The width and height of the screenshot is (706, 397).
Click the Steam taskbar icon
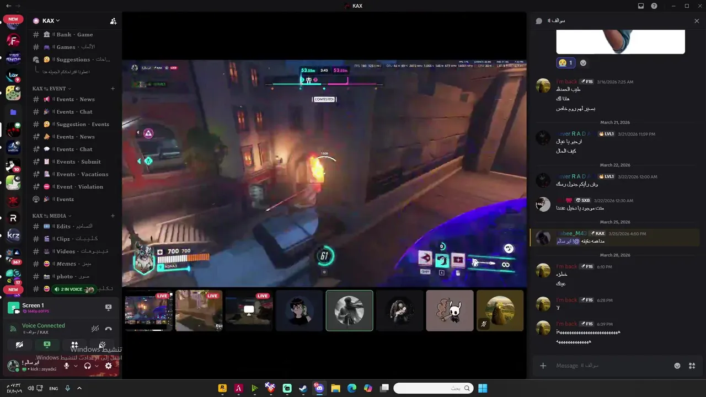(x=303, y=389)
